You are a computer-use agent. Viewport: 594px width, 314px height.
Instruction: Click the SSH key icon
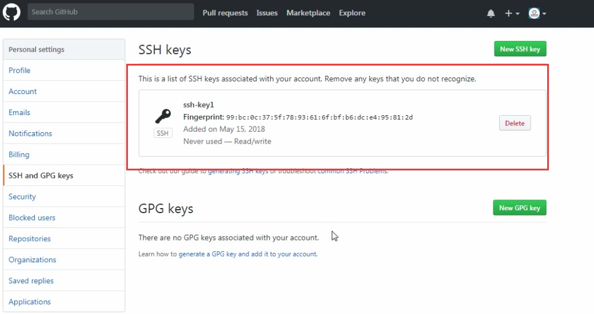tap(163, 117)
